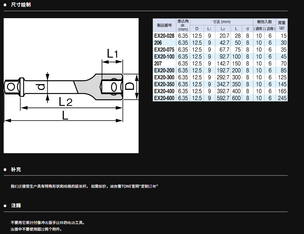304x234 pixels.
Task: Click the 补充 section heading
Action: (x=16, y=170)
